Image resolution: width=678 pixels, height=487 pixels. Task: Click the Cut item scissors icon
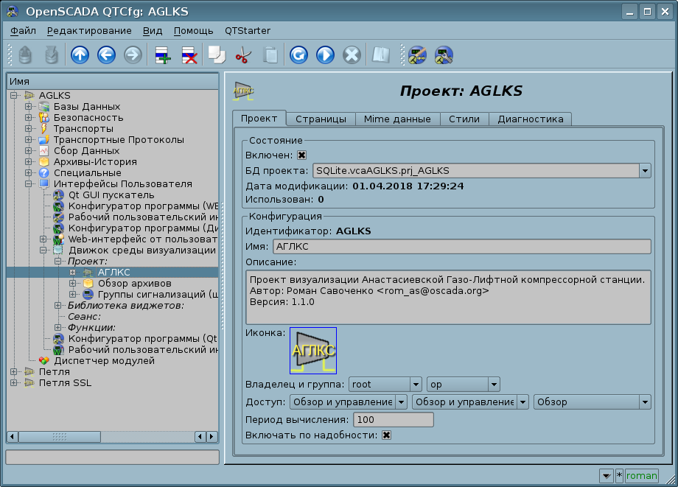pyautogui.click(x=243, y=55)
